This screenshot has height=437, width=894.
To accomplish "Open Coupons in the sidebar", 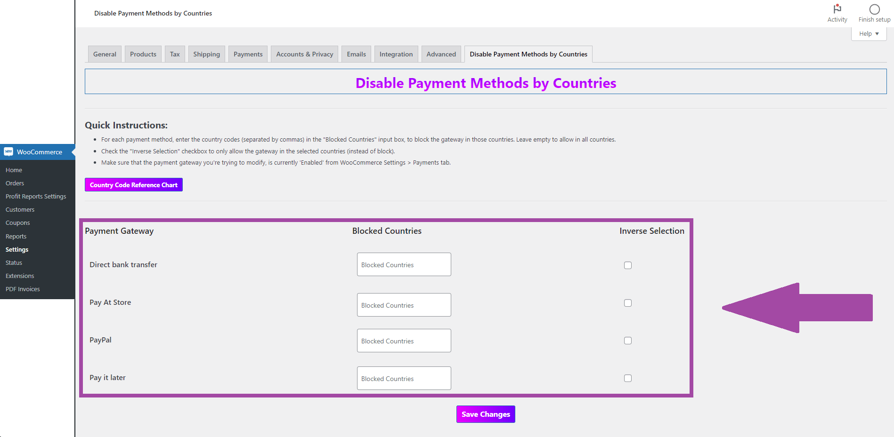I will (x=17, y=222).
